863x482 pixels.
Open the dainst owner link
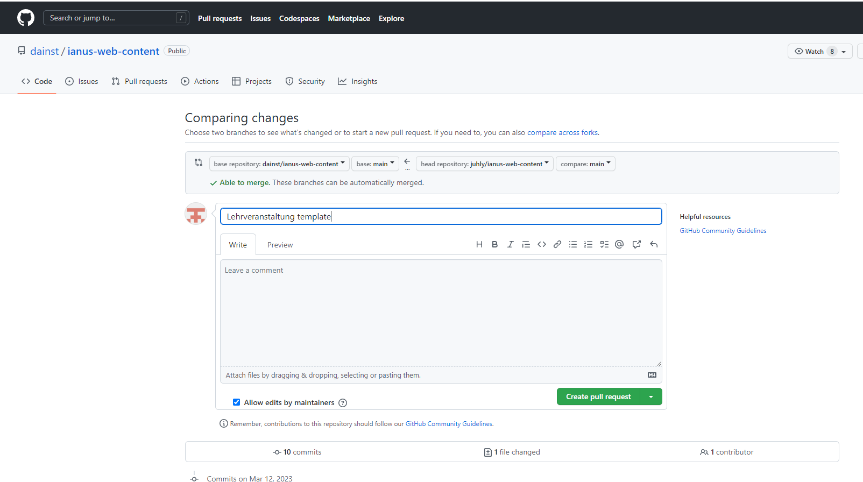(x=45, y=51)
